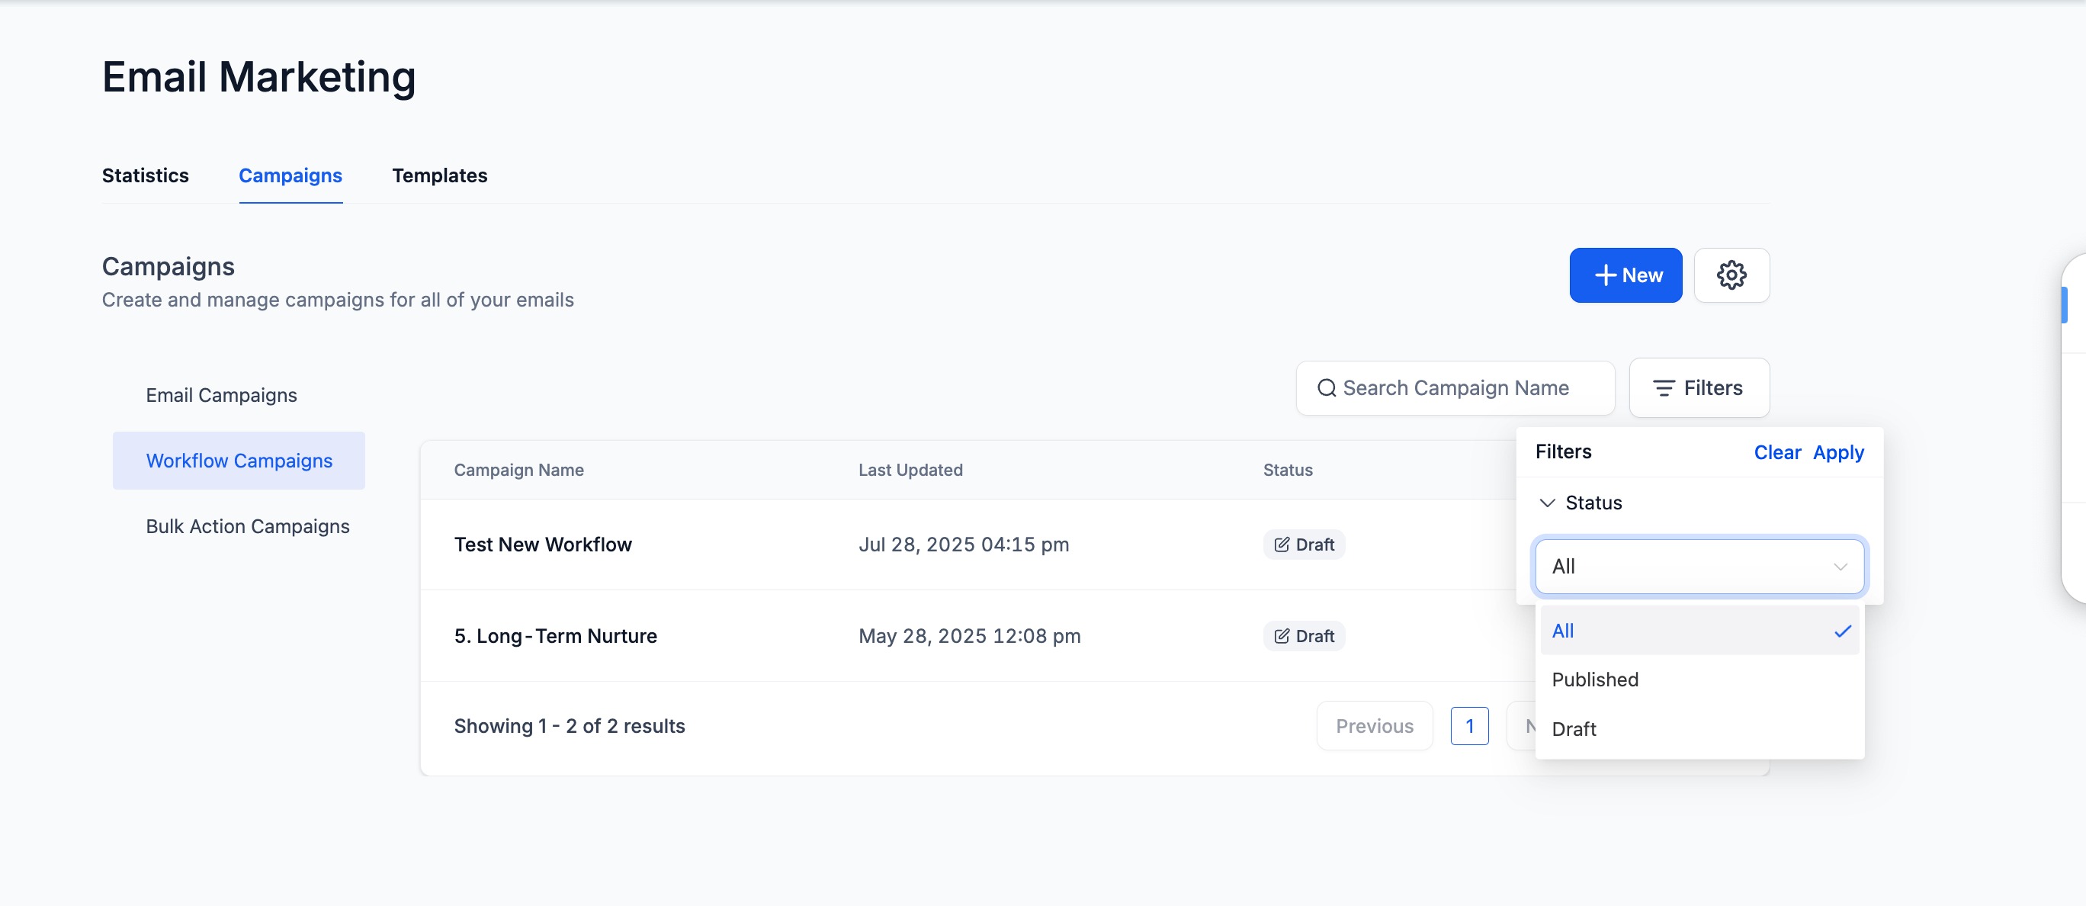Choose Published from status options
The image size is (2086, 906).
[1594, 680]
